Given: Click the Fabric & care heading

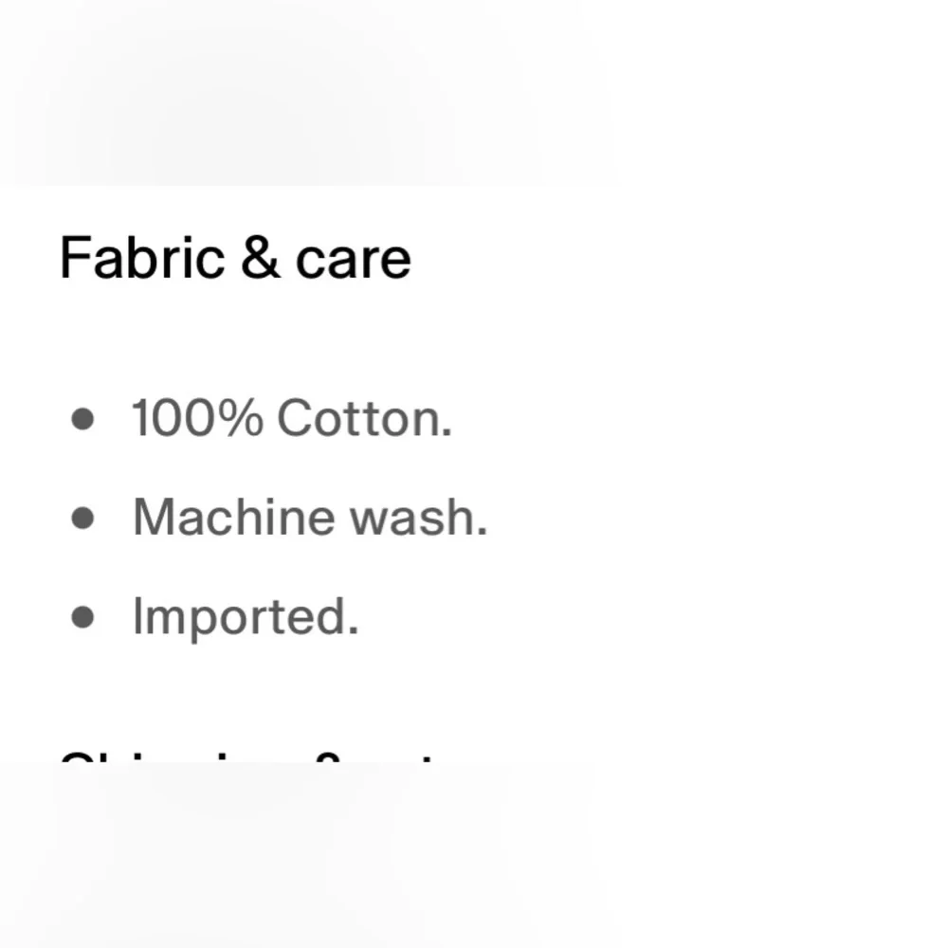Looking at the screenshot, I should tap(236, 258).
